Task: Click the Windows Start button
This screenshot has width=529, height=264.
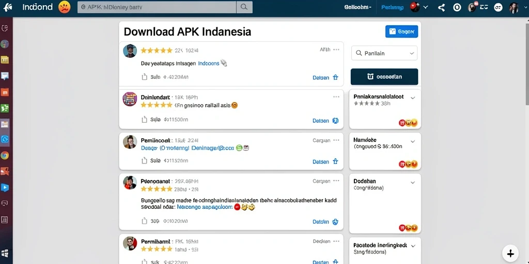Action: tap(5, 253)
